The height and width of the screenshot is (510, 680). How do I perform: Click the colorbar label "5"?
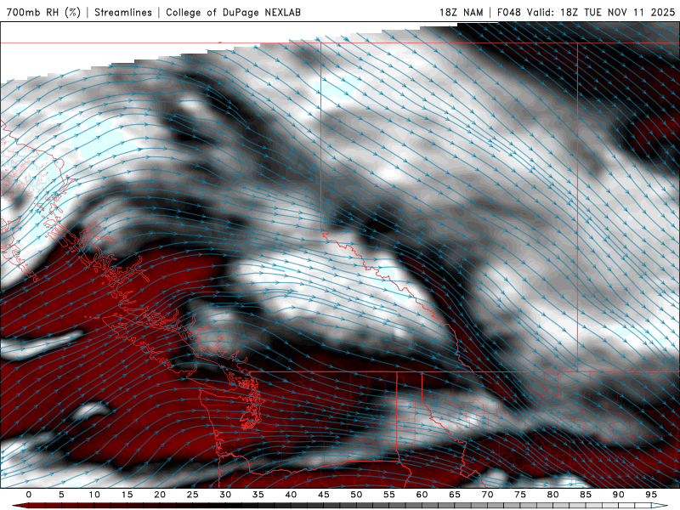pos(61,495)
